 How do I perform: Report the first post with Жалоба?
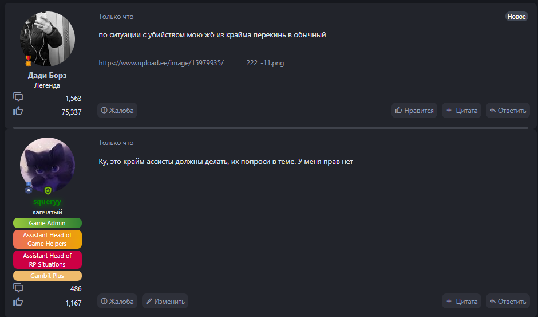click(117, 111)
